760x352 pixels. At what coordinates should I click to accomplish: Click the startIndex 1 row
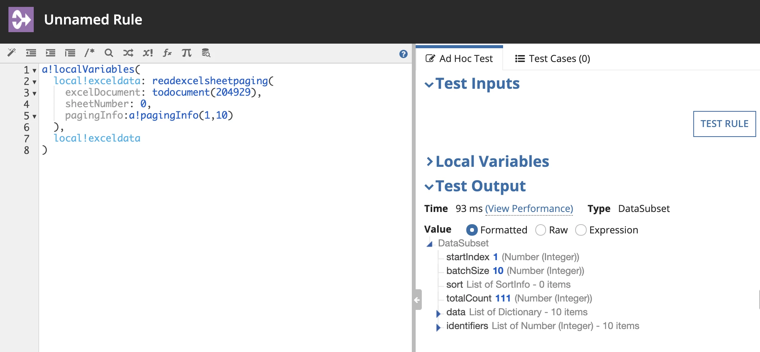tap(513, 257)
